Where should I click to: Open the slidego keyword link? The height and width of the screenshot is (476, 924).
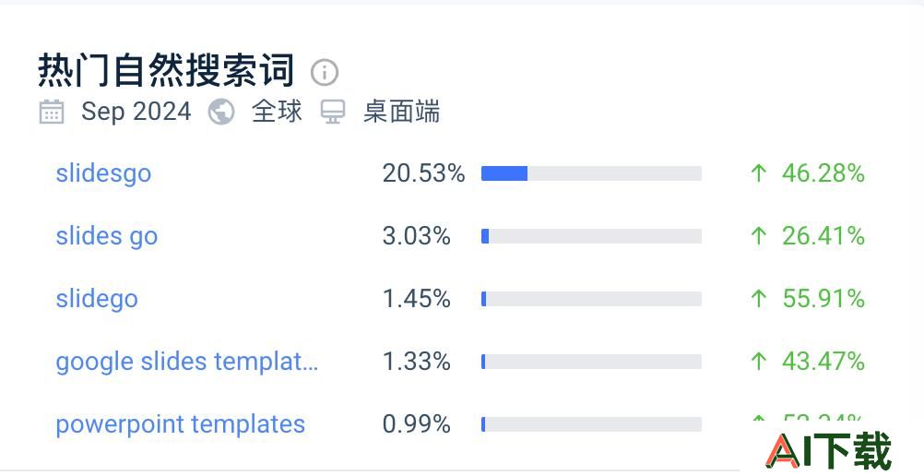(x=97, y=299)
